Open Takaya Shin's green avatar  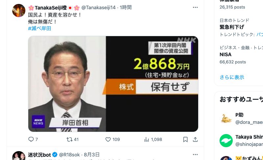226,141
